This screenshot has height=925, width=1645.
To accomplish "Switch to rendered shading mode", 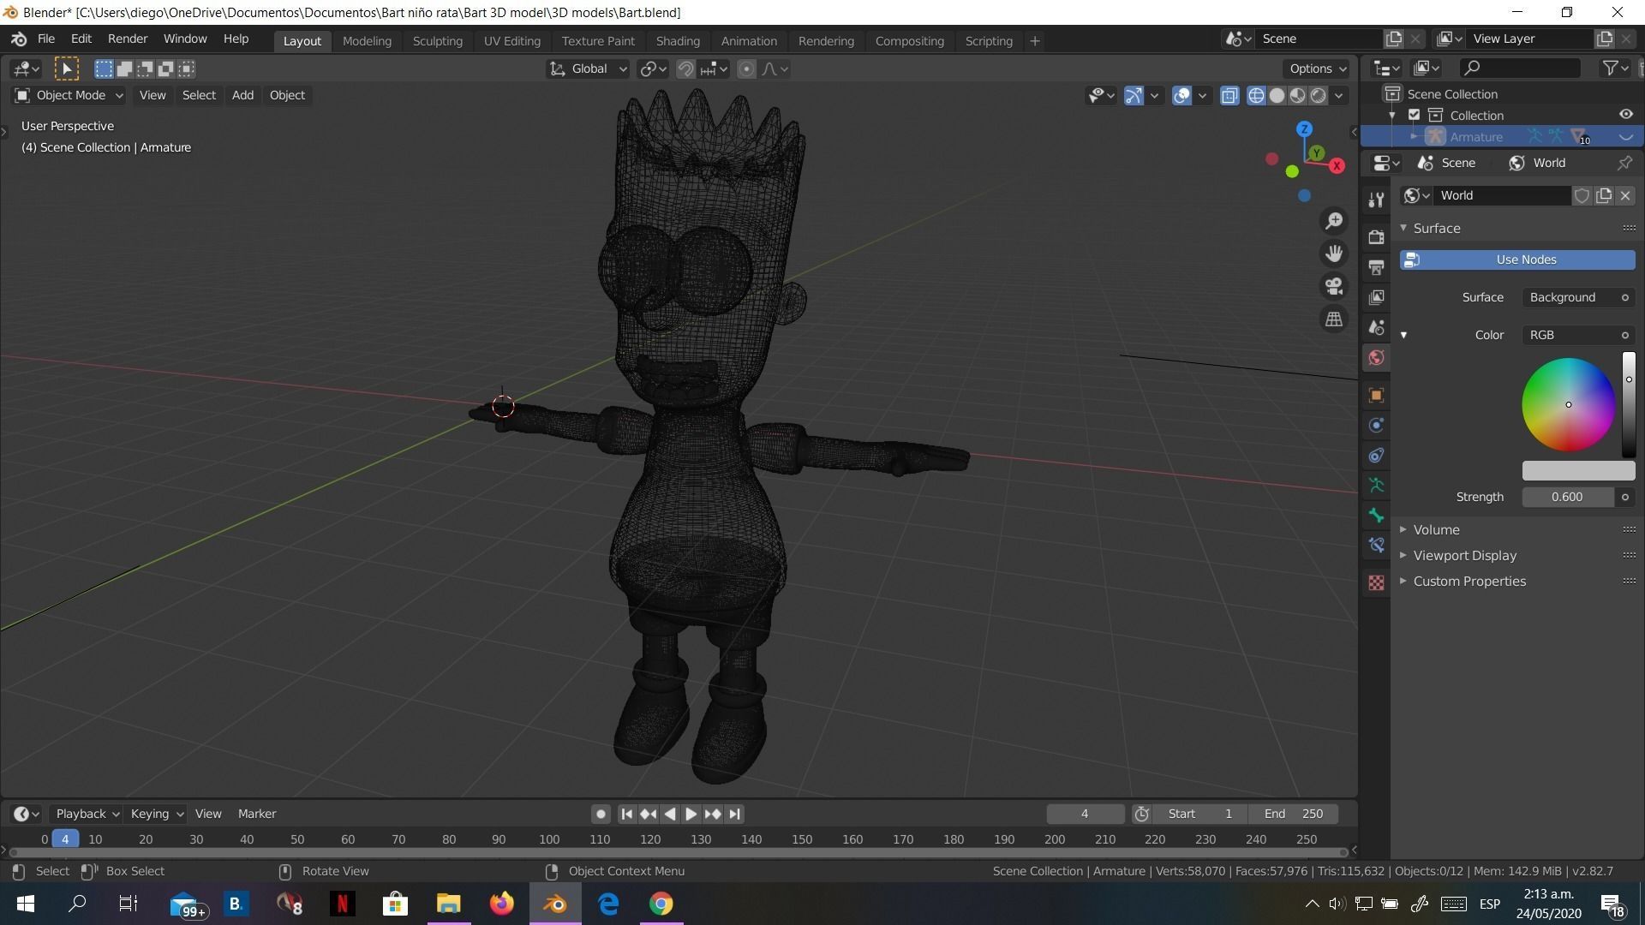I will coord(1318,95).
